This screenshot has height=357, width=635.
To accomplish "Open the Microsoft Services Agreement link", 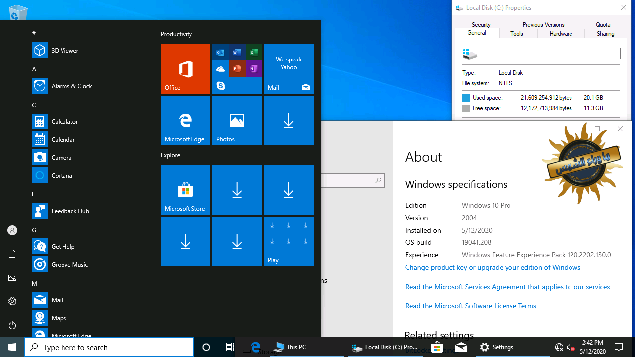I will [508, 287].
